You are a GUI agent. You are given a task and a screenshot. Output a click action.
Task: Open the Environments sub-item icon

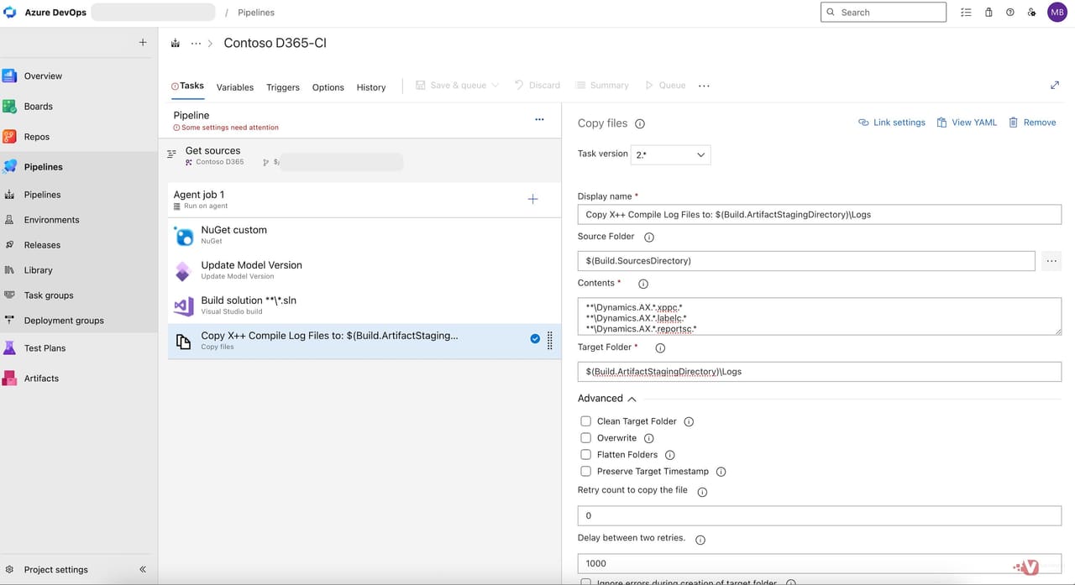[9, 220]
